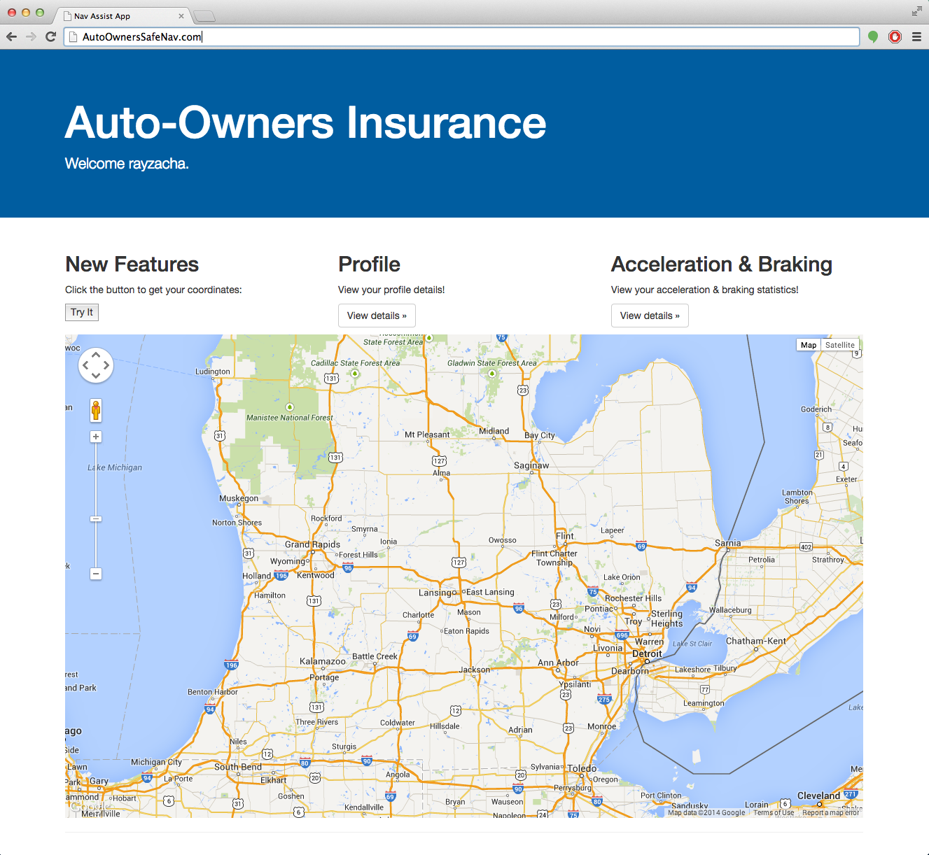
Task: Select the Nav Assist App tab
Action: pos(123,16)
